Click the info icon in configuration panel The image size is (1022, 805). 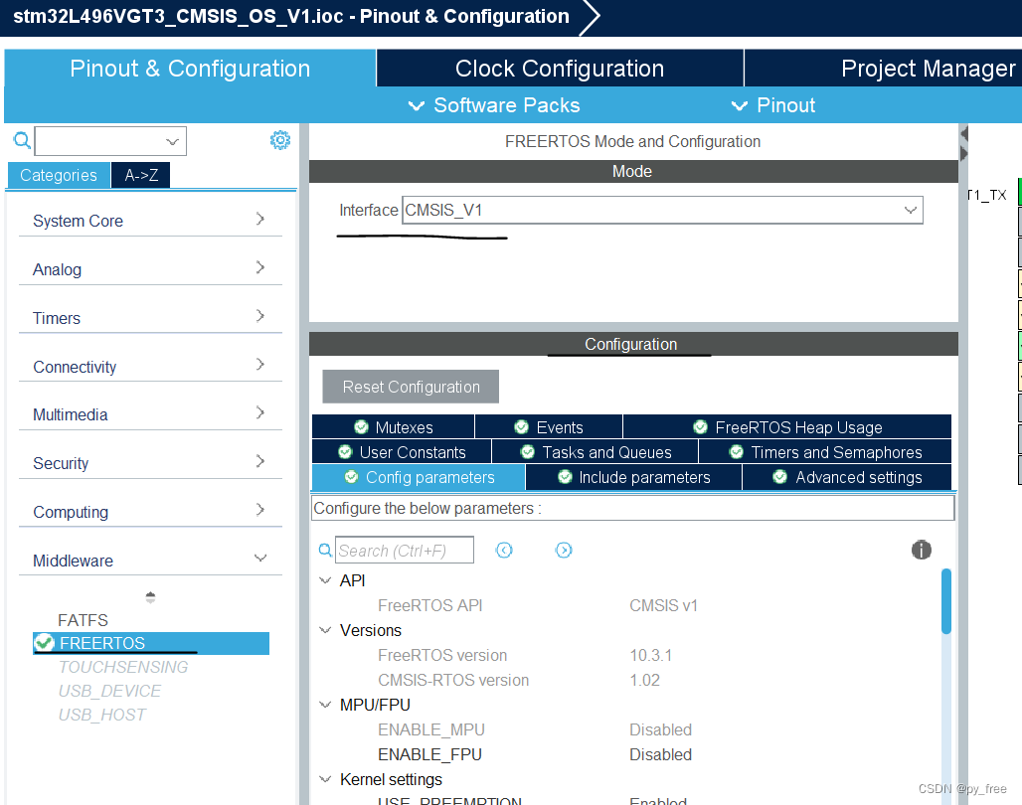point(921,550)
